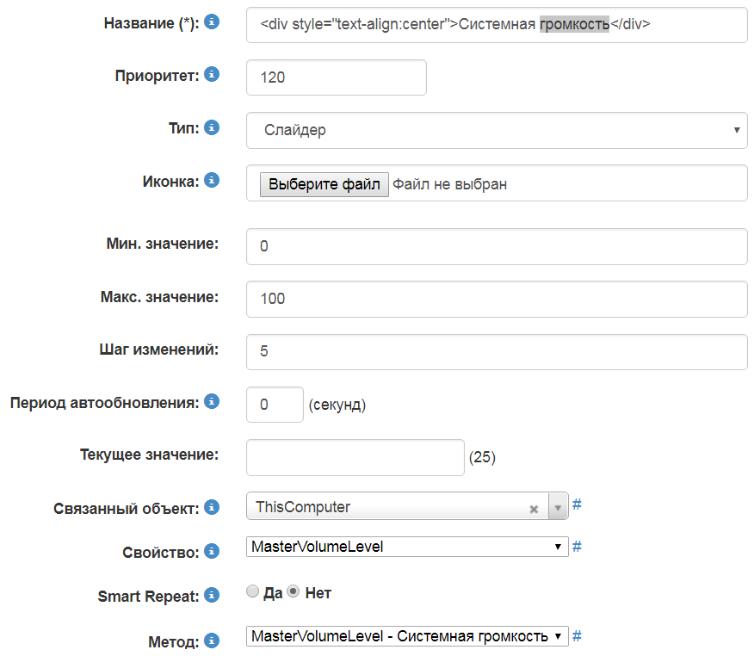Click the # link next to Свойство dropdown
The width and height of the screenshot is (754, 656).
[x=577, y=547]
